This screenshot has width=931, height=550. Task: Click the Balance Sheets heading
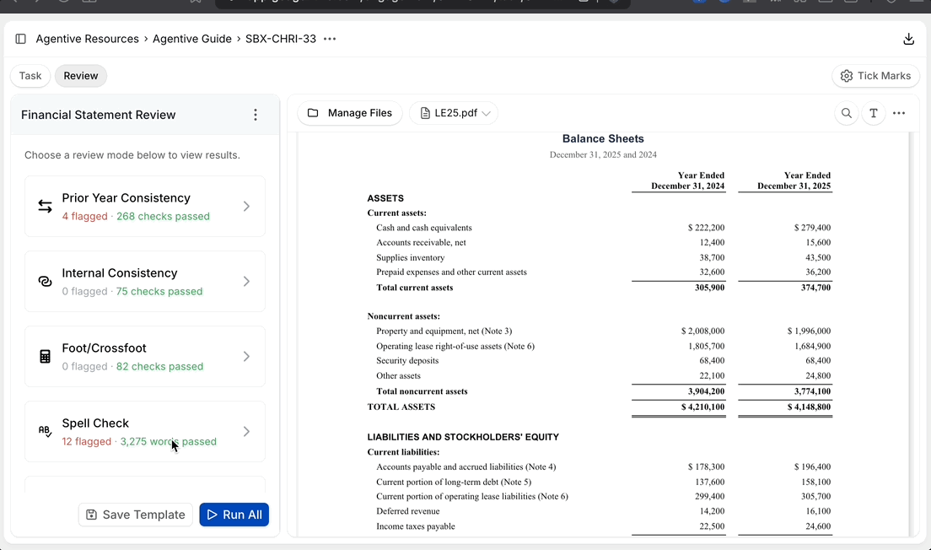coord(603,138)
